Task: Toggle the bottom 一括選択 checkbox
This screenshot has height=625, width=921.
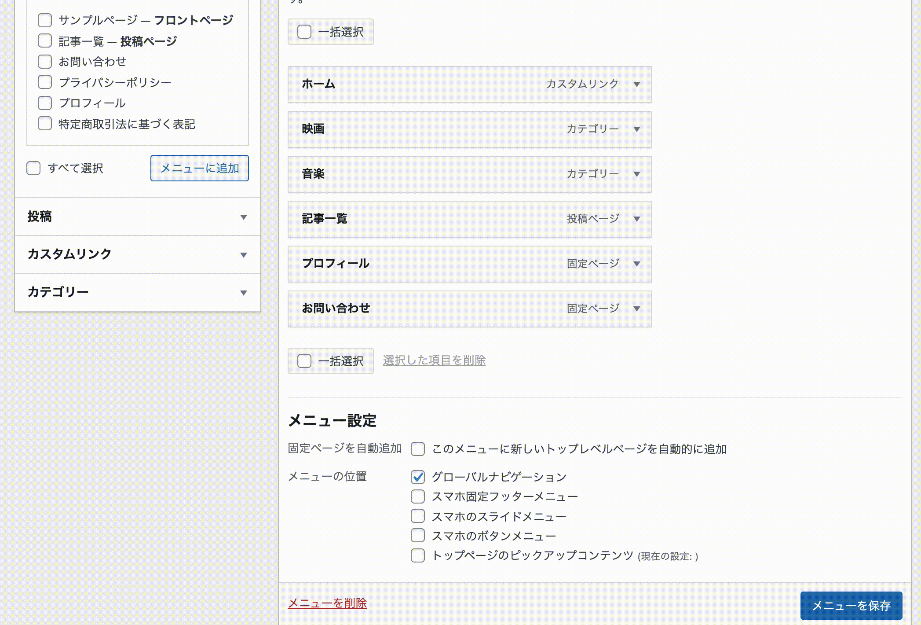Action: [304, 361]
